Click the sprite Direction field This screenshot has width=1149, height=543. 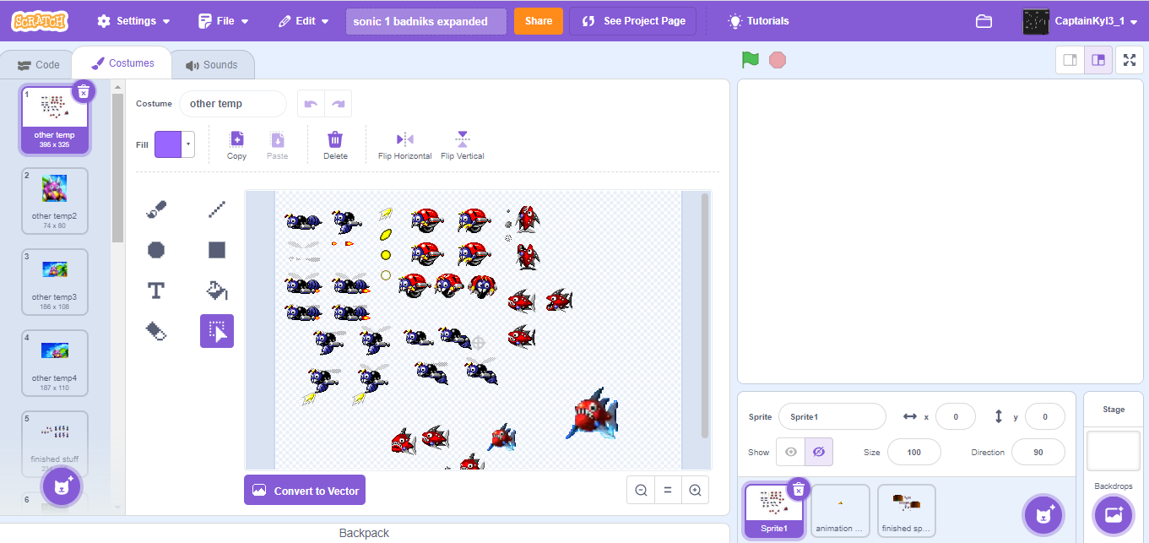(x=1038, y=452)
